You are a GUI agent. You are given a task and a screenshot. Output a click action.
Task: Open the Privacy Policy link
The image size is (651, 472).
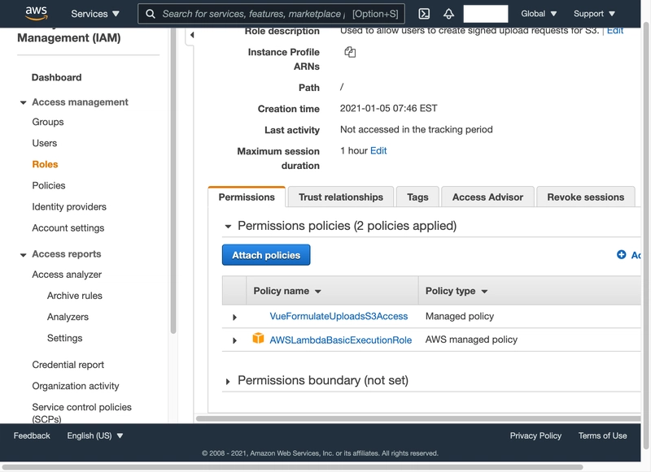[x=535, y=435]
